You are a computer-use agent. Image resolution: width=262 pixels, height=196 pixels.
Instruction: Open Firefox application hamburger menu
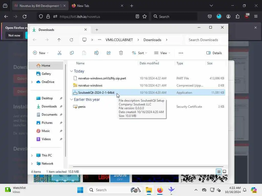coord(256,16)
